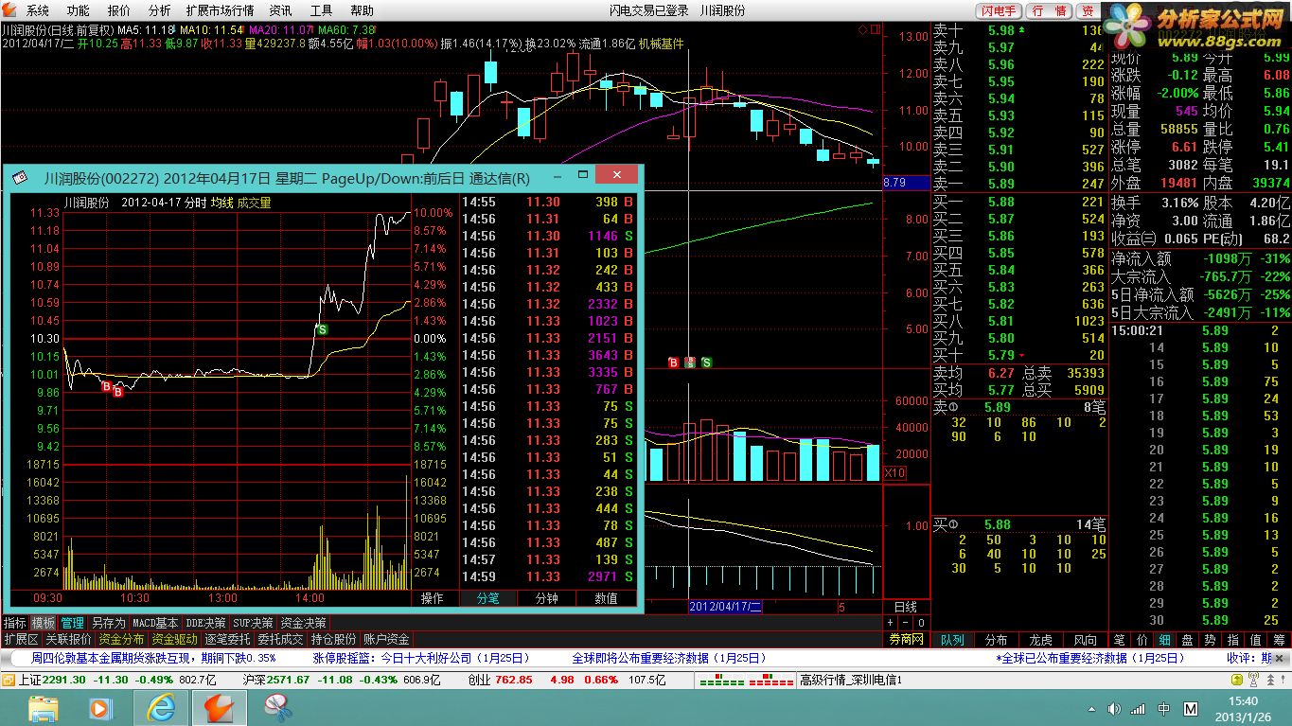Viewport: 1292px width, 726px height.
Task: Click the 日线 period selector
Action: [906, 607]
